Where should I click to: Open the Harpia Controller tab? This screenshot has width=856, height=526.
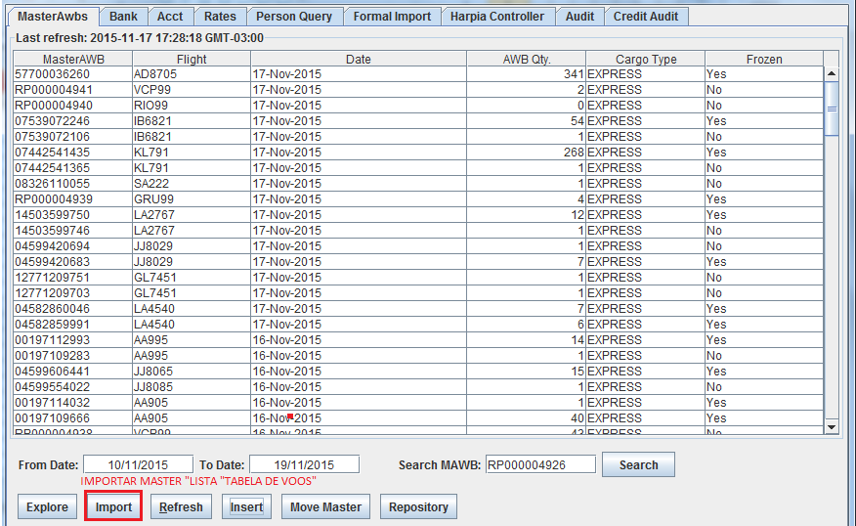pyautogui.click(x=497, y=17)
